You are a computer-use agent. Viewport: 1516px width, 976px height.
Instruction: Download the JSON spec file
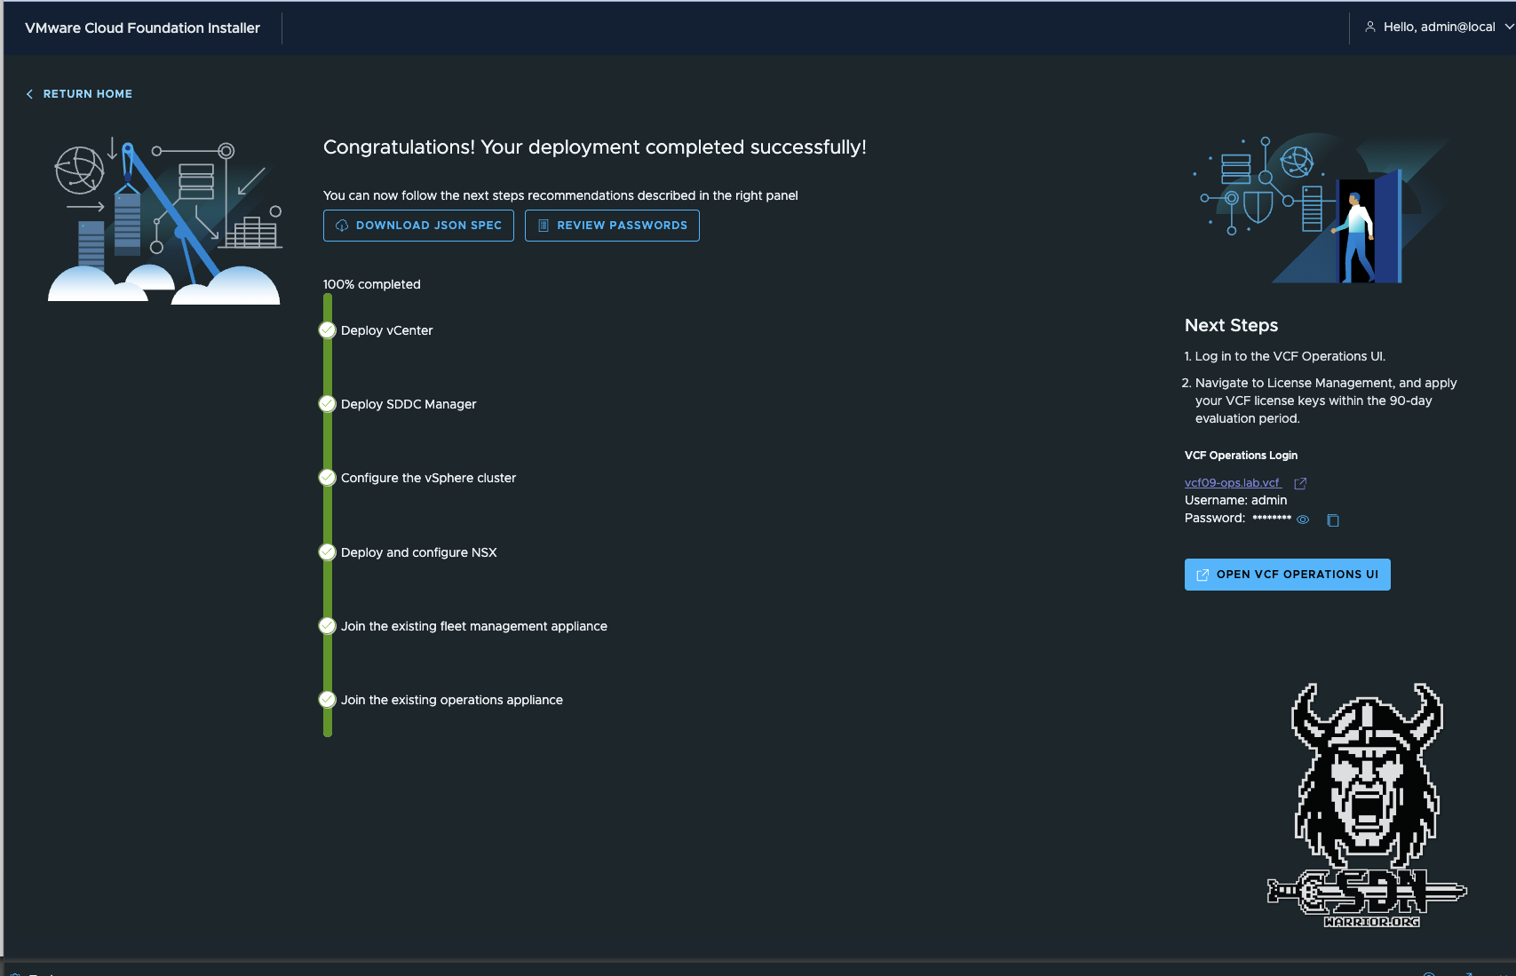pyautogui.click(x=418, y=226)
